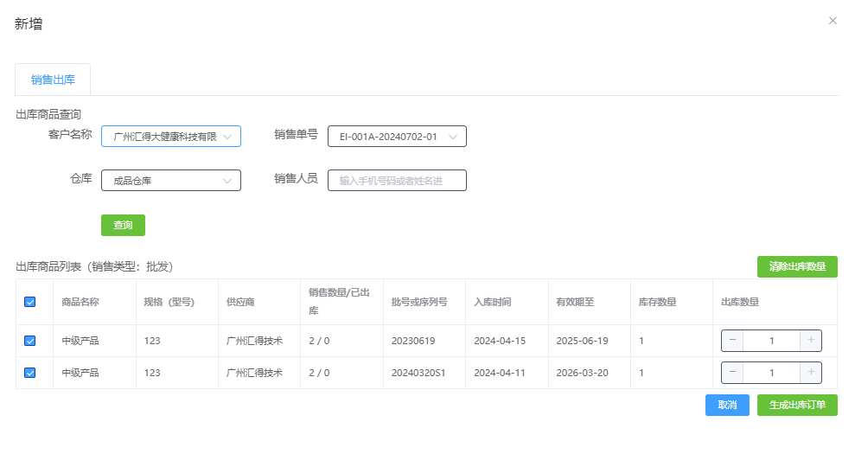
Task: Uncheck the row with batch 20240320S1
Action: click(x=30, y=373)
